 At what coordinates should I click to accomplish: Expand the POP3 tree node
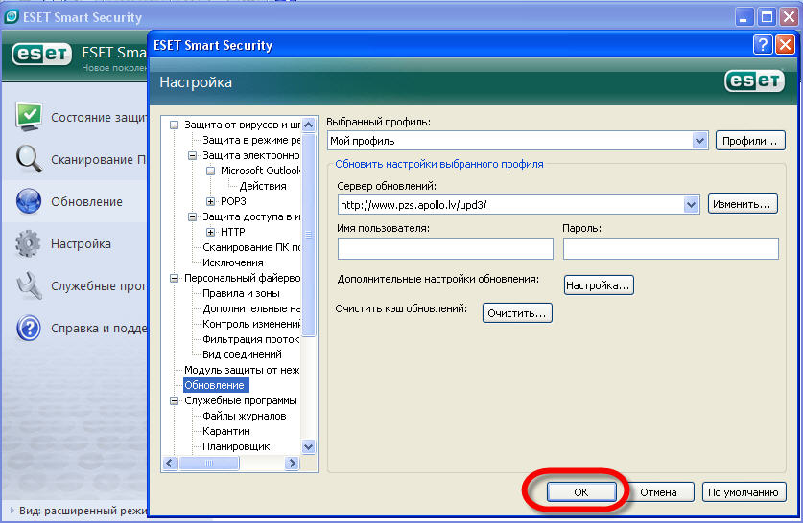click(210, 201)
